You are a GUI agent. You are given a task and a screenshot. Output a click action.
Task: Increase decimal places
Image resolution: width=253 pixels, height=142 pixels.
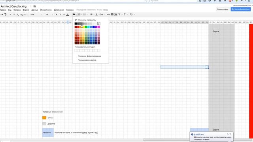point(21,15)
